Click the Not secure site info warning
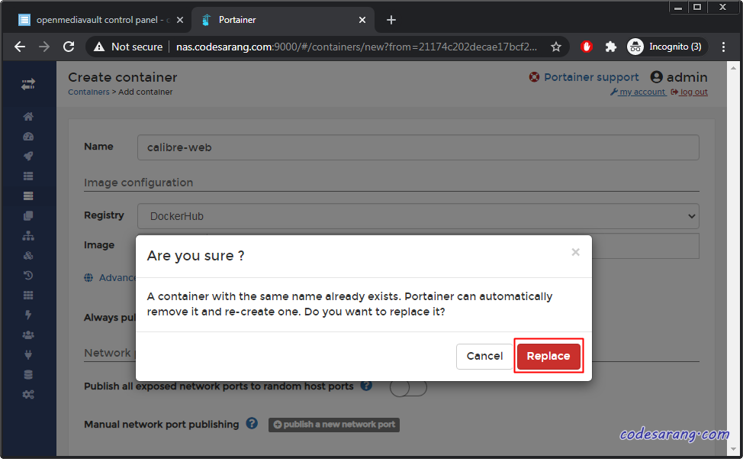Image resolution: width=743 pixels, height=459 pixels. tap(128, 47)
